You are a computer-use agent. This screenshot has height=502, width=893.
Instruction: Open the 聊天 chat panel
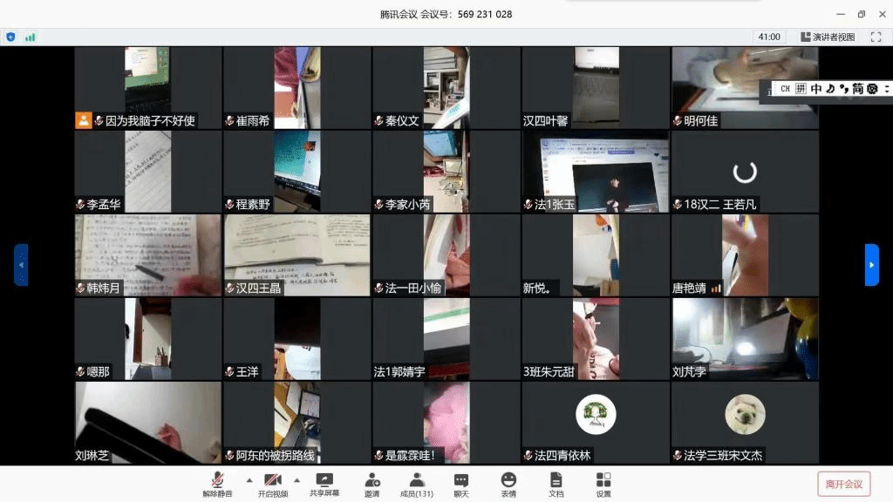pos(461,484)
